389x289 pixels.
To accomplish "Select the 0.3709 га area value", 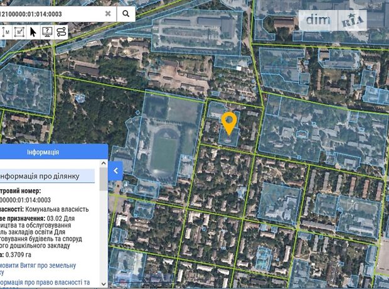I will pyautogui.click(x=18, y=254).
